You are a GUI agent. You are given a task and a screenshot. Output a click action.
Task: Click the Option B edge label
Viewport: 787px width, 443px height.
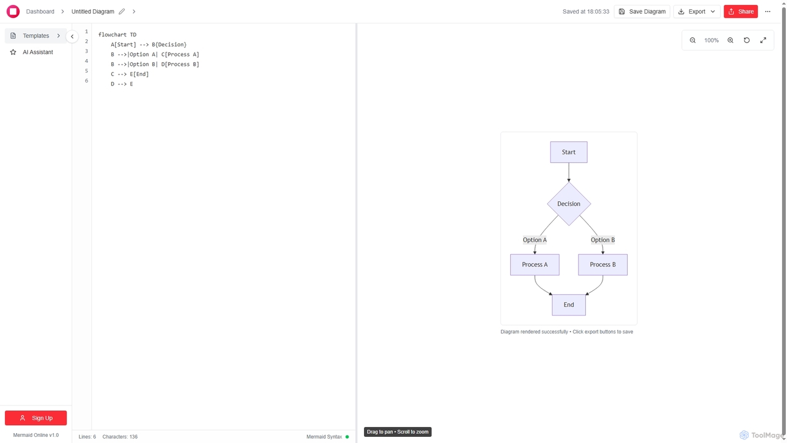603,240
